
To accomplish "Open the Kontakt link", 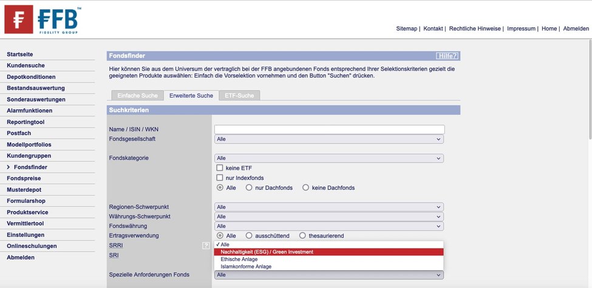I will point(433,28).
